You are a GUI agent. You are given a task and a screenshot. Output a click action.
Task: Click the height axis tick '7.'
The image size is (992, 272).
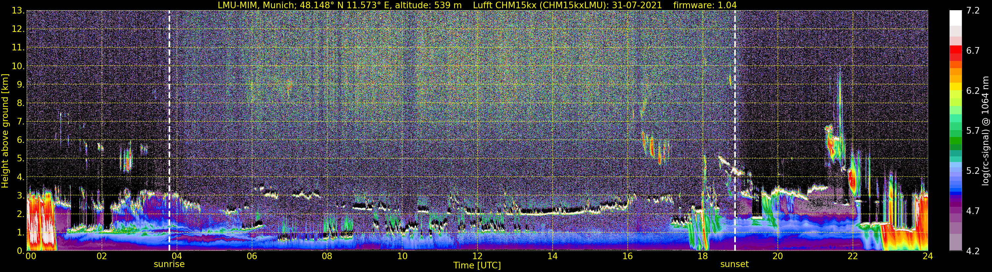[x=21, y=122]
